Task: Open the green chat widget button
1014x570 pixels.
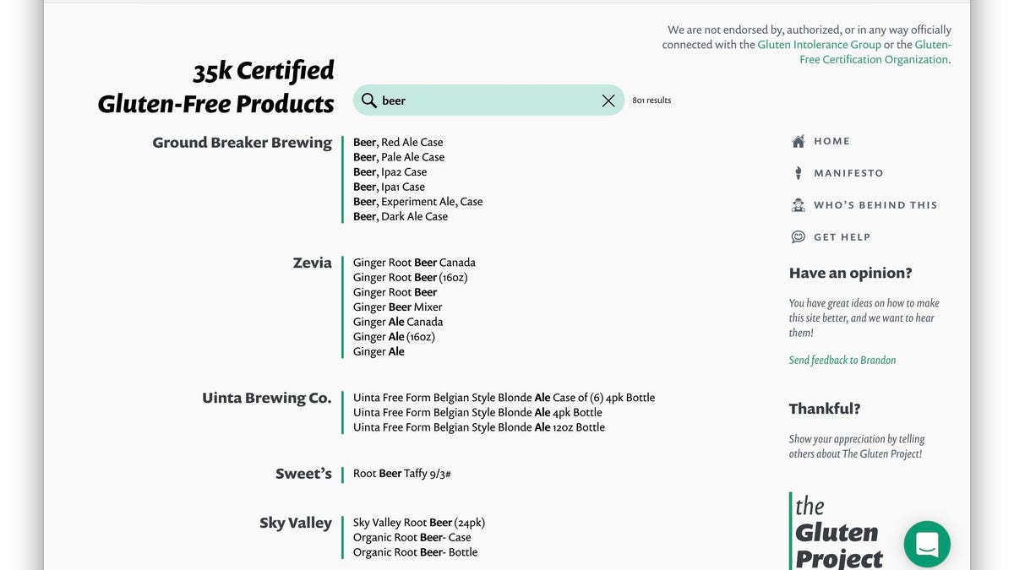Action: point(926,544)
